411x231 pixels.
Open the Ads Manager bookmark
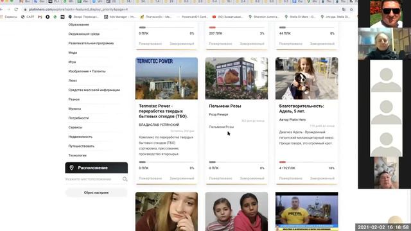point(119,17)
